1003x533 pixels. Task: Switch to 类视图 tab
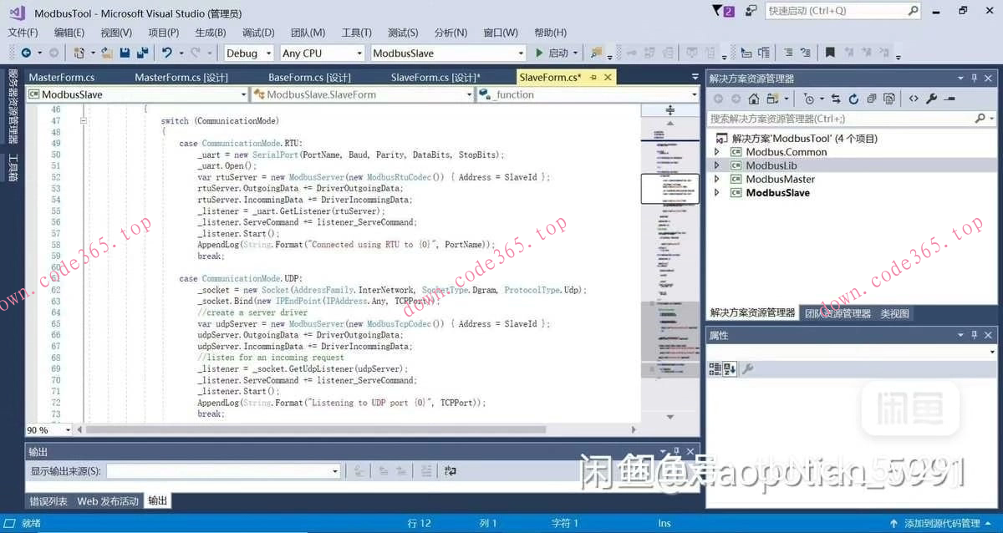[894, 313]
